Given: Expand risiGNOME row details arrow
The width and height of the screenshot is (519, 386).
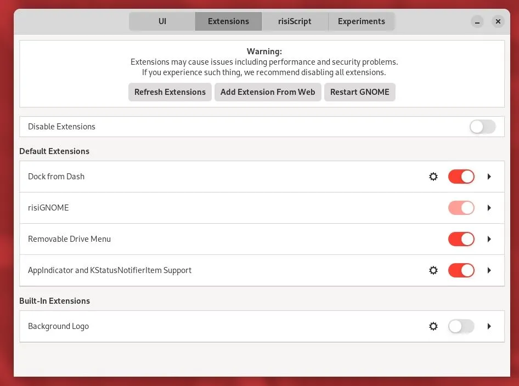Looking at the screenshot, I should pyautogui.click(x=489, y=208).
